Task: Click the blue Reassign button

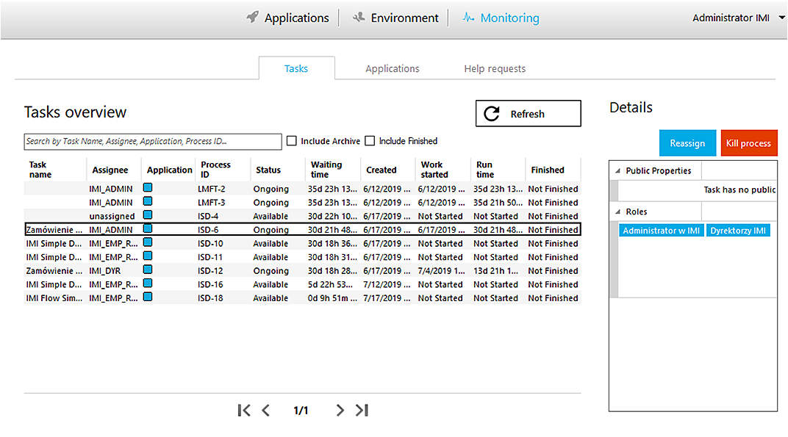Action: point(687,143)
